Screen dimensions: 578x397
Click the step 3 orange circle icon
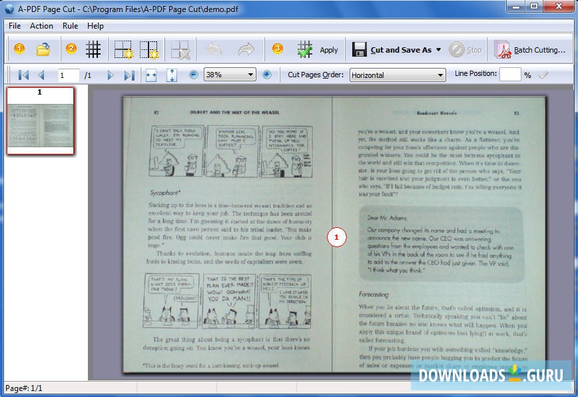click(278, 49)
